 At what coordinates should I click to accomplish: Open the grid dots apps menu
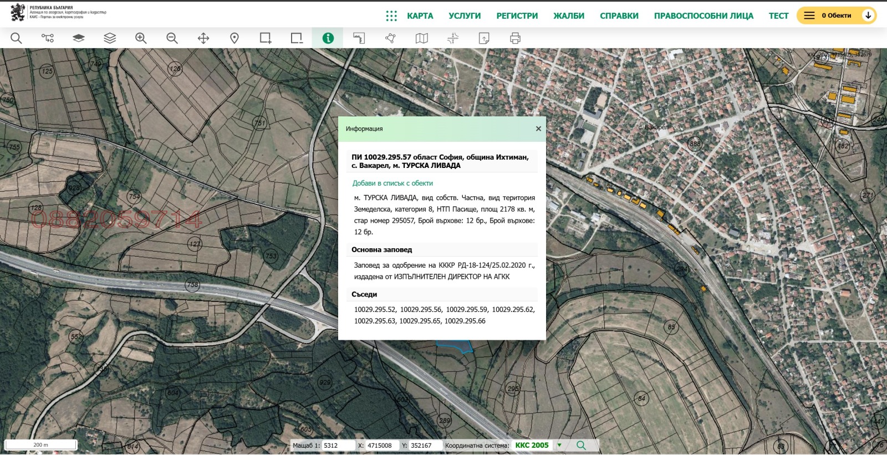(391, 16)
